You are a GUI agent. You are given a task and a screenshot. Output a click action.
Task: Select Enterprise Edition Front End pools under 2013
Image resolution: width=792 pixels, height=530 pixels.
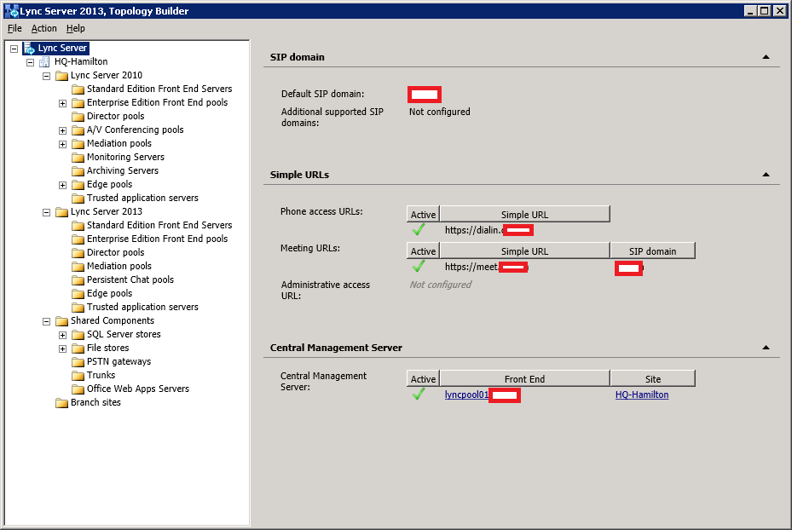[x=157, y=239]
